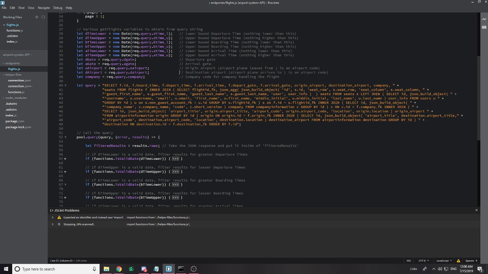Open Live Preview lightning icon

coord(484,19)
